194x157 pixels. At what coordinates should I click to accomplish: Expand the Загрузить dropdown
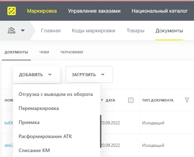[x=89, y=74]
